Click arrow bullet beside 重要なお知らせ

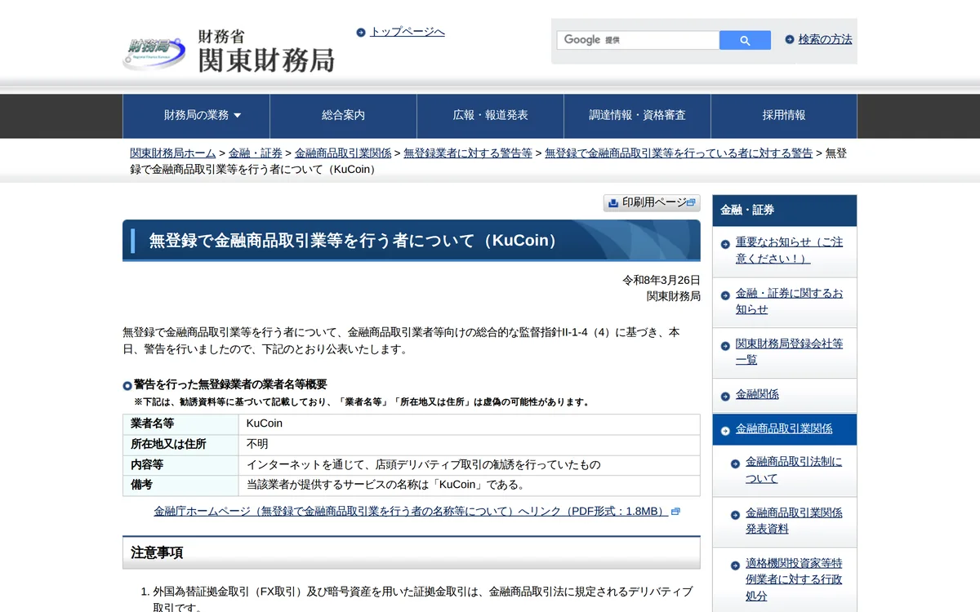coord(725,244)
